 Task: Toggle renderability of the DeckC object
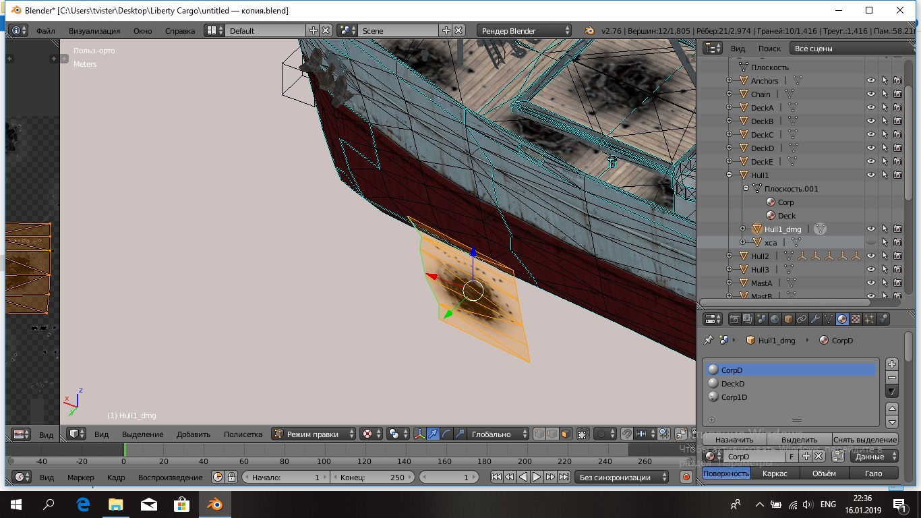(897, 135)
